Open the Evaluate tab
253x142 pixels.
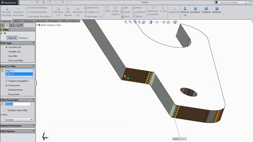40,21
